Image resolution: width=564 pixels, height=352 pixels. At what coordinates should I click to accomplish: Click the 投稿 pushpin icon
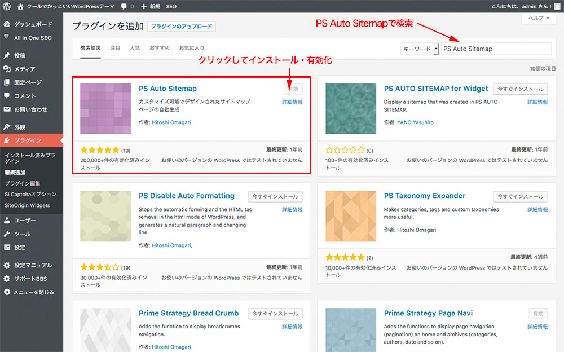coord(7,55)
